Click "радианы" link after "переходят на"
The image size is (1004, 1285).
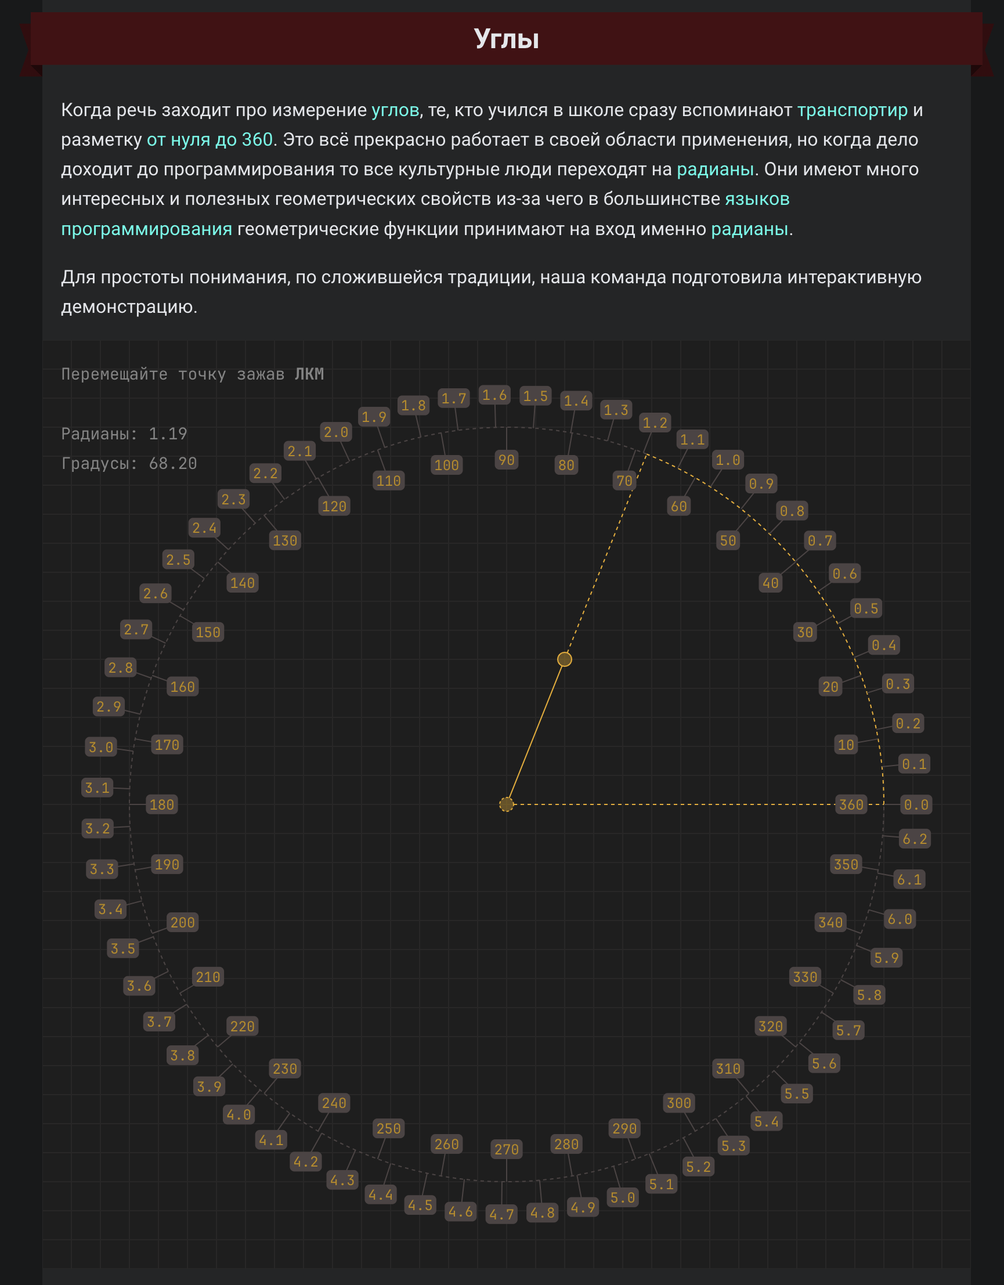click(714, 169)
